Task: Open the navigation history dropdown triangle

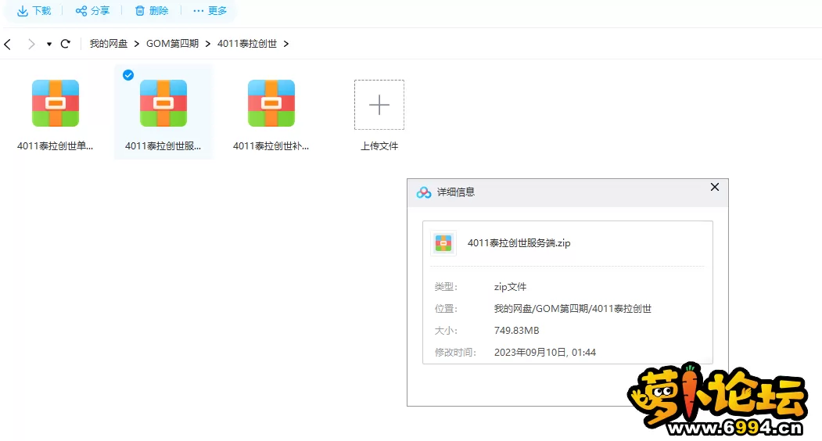Action: 48,44
